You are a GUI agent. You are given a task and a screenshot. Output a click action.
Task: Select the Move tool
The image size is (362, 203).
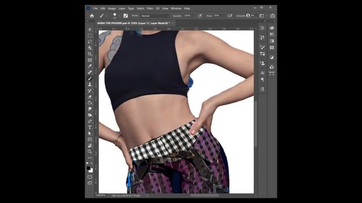pos(90,29)
